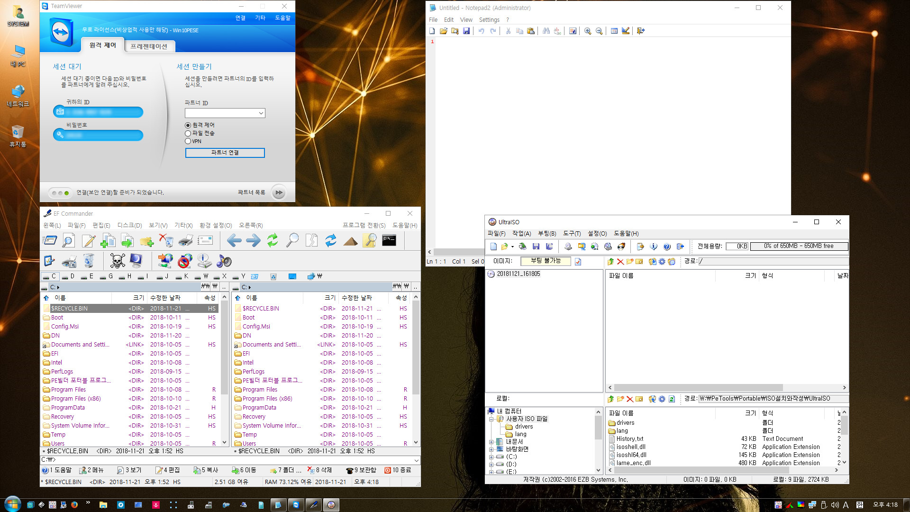
Task: Click the Notepad2 paste clipboard icon
Action: tap(531, 31)
